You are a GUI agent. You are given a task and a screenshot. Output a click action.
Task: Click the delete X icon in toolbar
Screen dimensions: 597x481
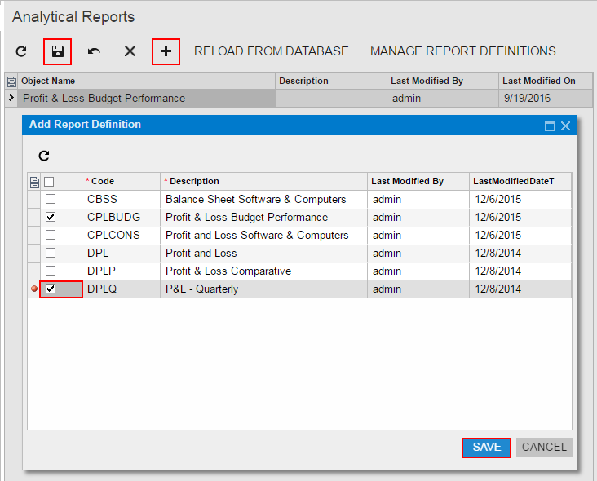130,51
